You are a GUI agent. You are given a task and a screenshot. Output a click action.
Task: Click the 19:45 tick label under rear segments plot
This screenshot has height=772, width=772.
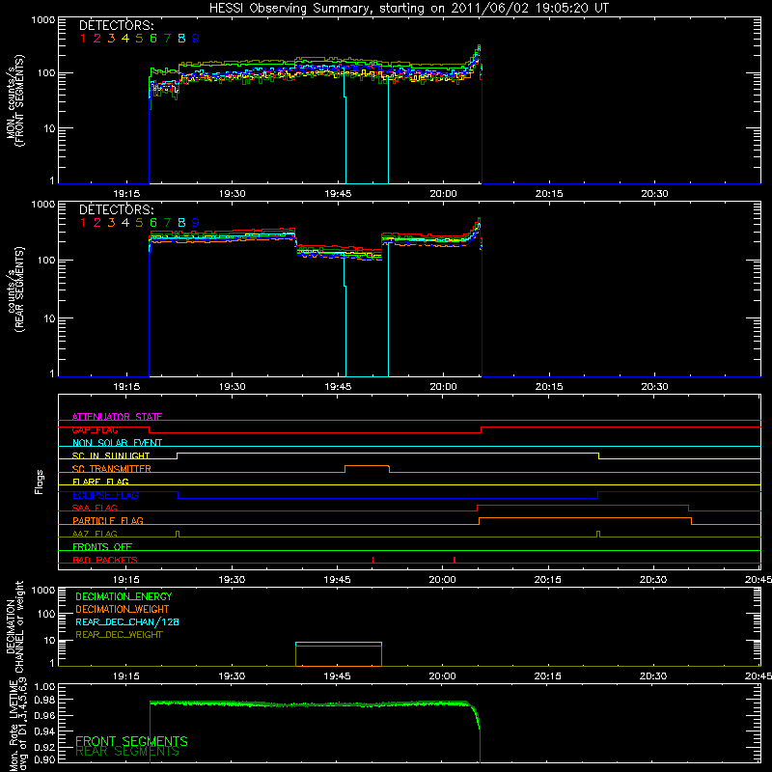tap(339, 387)
